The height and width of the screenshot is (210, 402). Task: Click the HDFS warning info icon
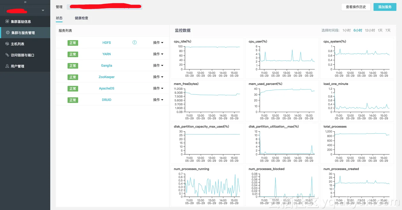[134, 42]
